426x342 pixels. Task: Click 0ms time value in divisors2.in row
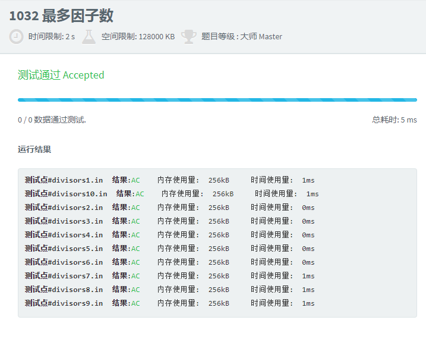click(308, 208)
